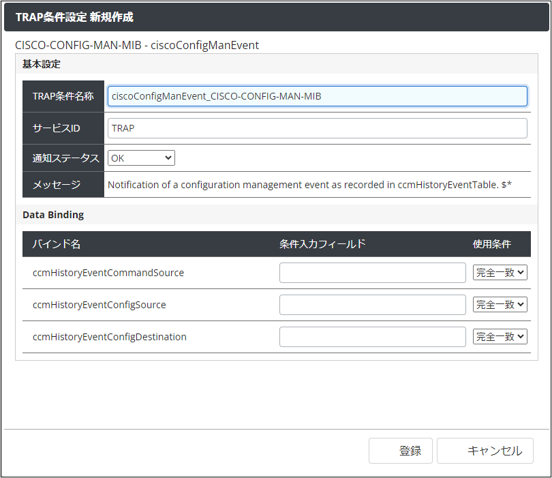Open 完全一致 dropdown next to ccmHistoryEventCommandSource
This screenshot has width=552, height=478.
[500, 272]
